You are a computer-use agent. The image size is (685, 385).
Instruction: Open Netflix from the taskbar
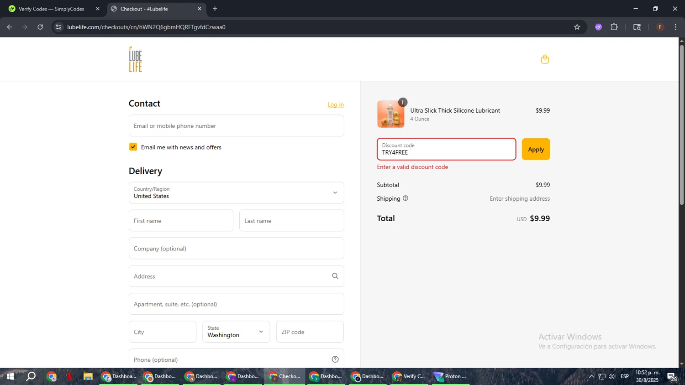(x=70, y=376)
